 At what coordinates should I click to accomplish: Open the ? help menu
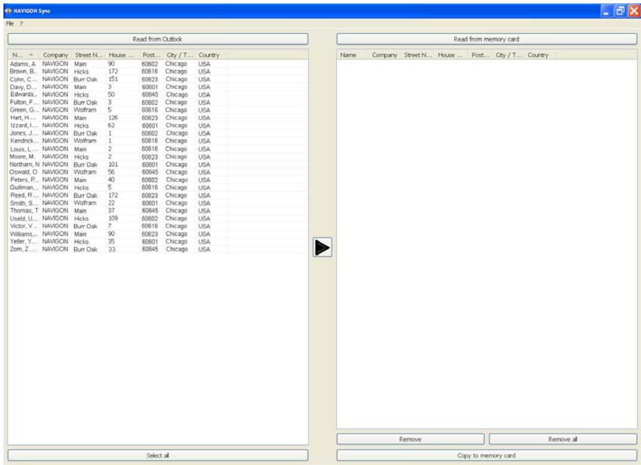pos(21,23)
